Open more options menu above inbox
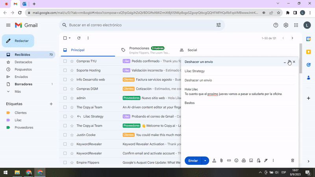The height and width of the screenshot is (177, 315). (88, 38)
